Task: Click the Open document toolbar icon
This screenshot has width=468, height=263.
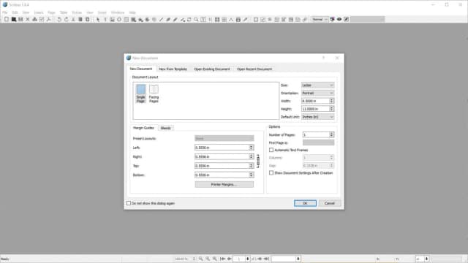Action: tap(14, 20)
